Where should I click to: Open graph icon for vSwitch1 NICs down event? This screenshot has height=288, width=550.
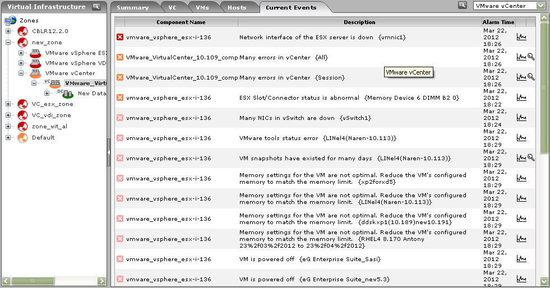521,118
